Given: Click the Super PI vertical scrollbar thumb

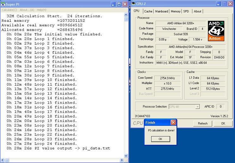Looking at the screenshot, I should coord(126,19).
